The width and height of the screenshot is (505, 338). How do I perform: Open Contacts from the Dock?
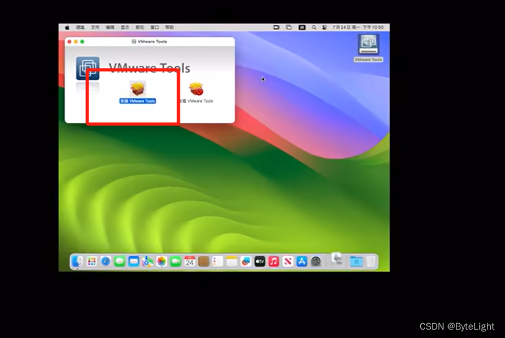tap(204, 261)
